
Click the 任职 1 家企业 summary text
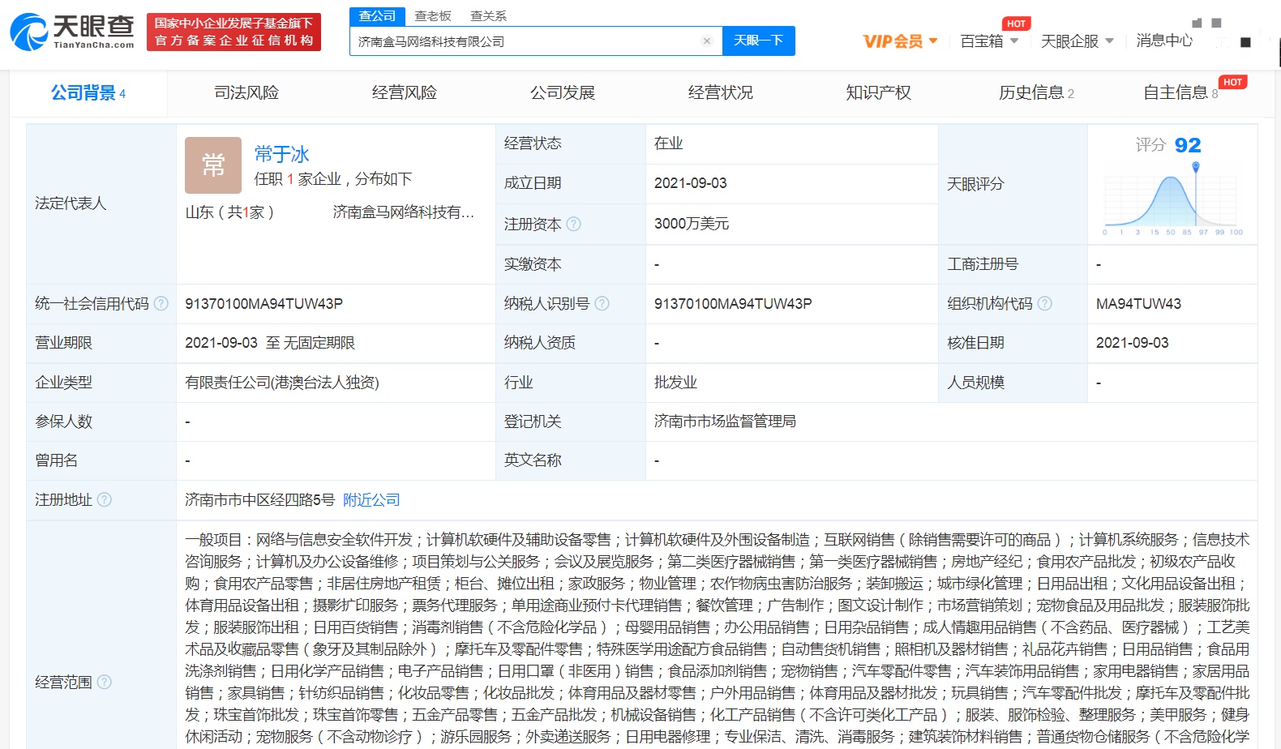click(333, 179)
